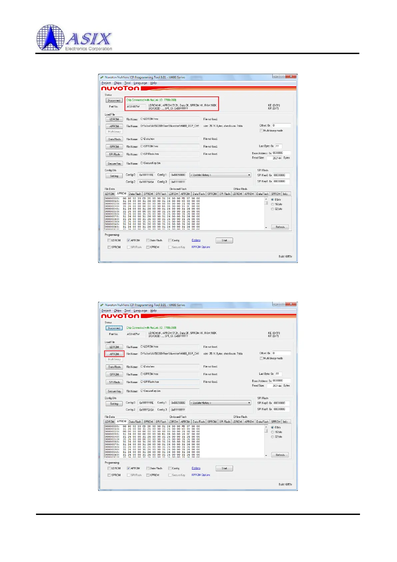The image size is (397, 562).
Task: Switch to File Data Data Flash tab in the upper window
Action: (x=135, y=194)
